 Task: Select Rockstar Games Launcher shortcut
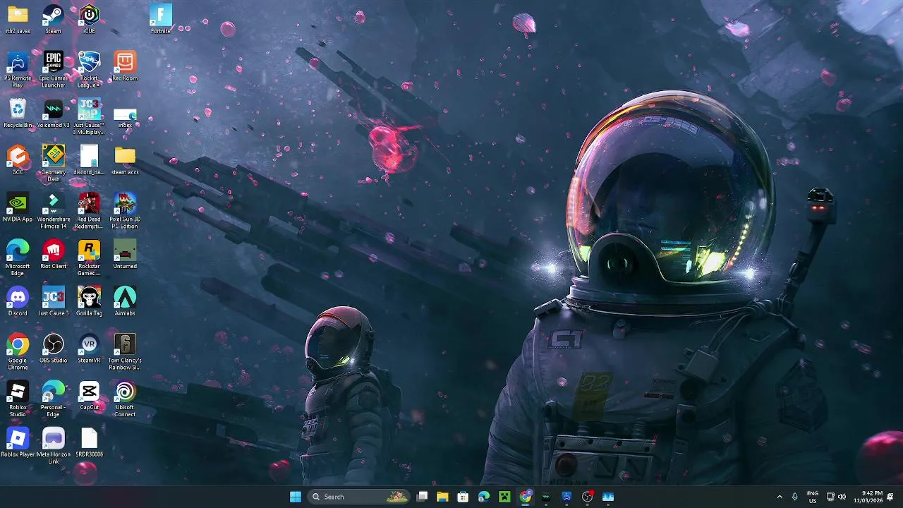(x=89, y=258)
